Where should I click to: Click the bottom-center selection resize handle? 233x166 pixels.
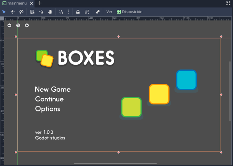pos(118,152)
